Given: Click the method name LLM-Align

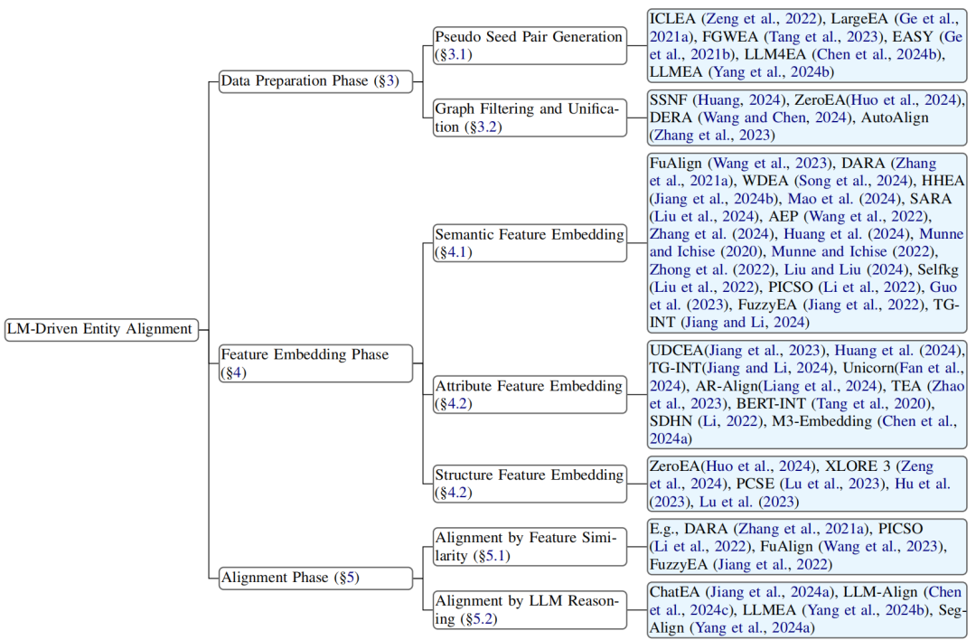Looking at the screenshot, I should pyautogui.click(x=880, y=592).
